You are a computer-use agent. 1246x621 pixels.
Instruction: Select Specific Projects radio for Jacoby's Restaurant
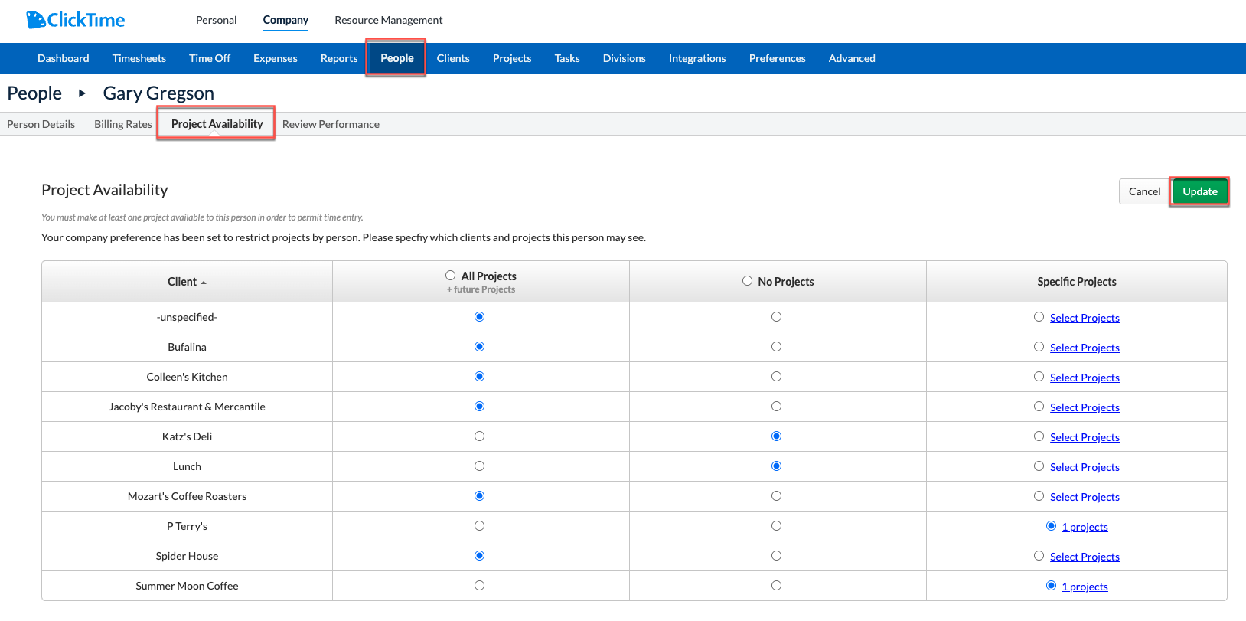point(1039,407)
